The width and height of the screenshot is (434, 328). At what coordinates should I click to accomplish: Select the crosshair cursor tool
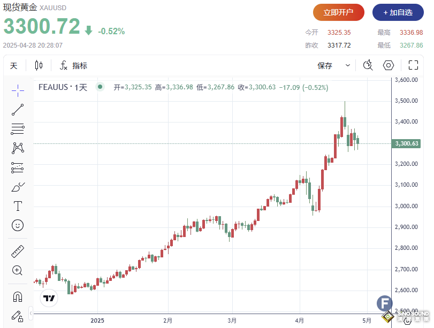click(18, 90)
